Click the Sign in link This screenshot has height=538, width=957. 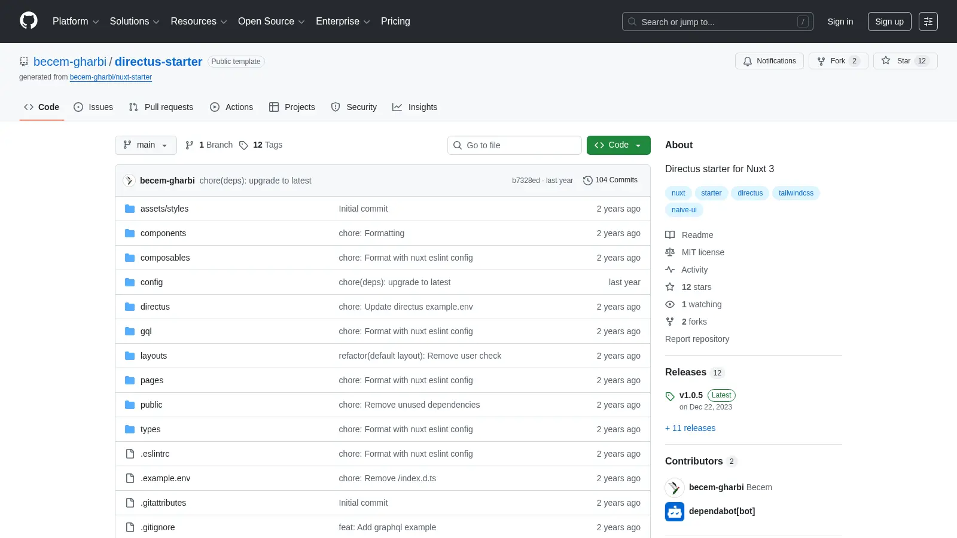pos(840,22)
